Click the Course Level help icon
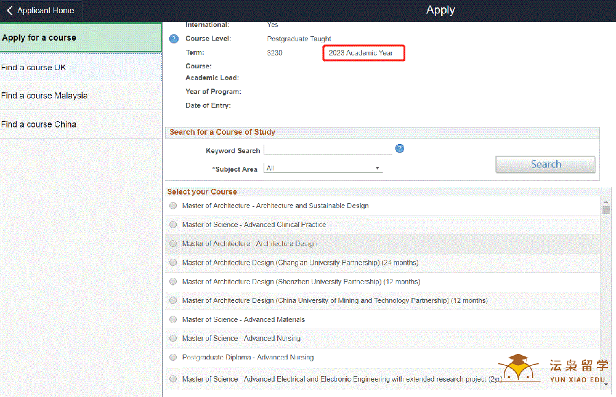616x397 pixels. click(174, 39)
